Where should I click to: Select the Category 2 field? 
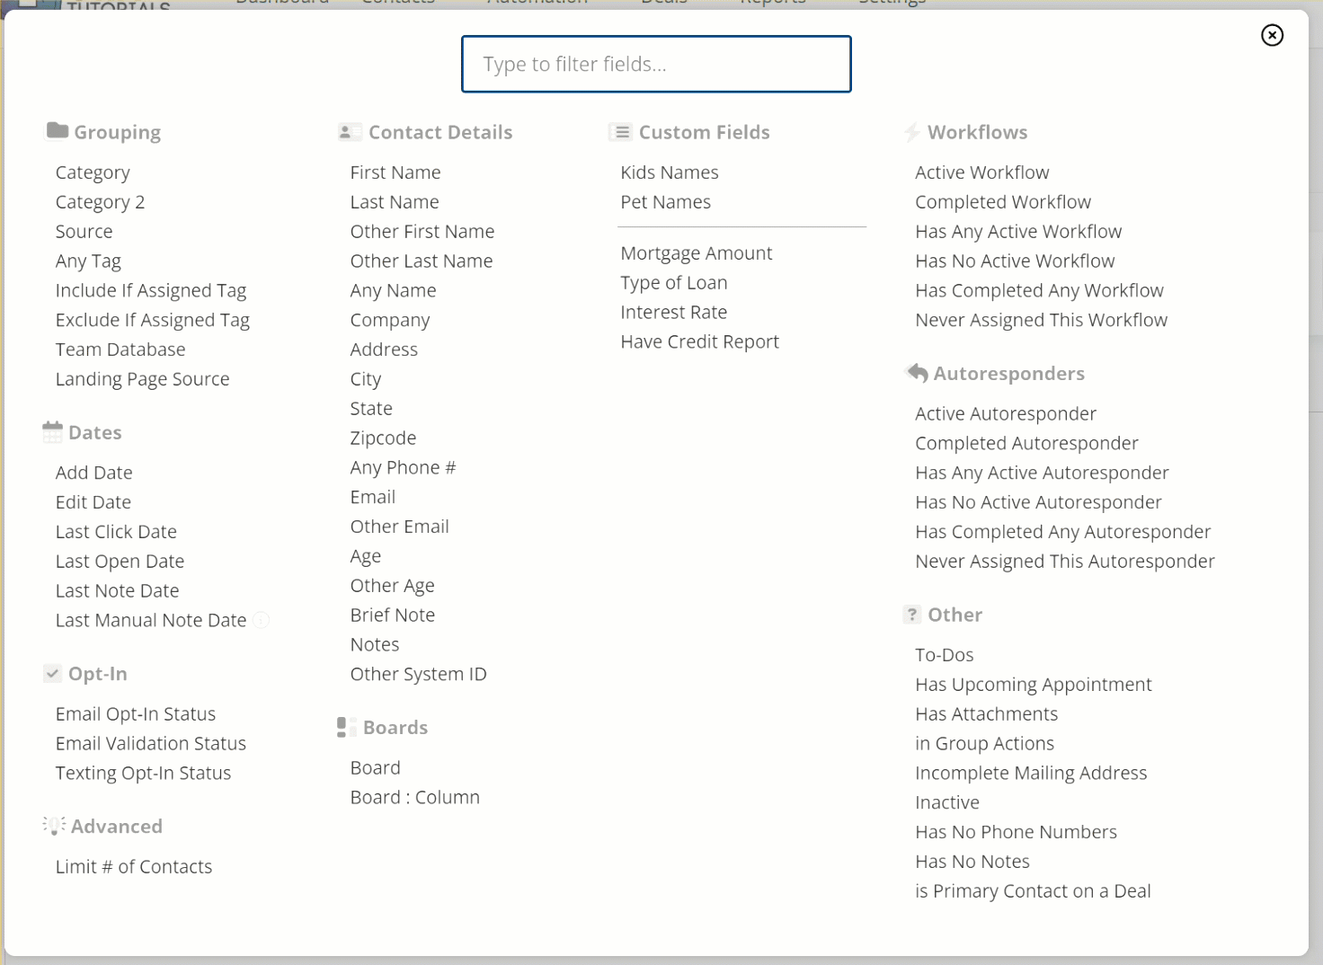coord(100,202)
